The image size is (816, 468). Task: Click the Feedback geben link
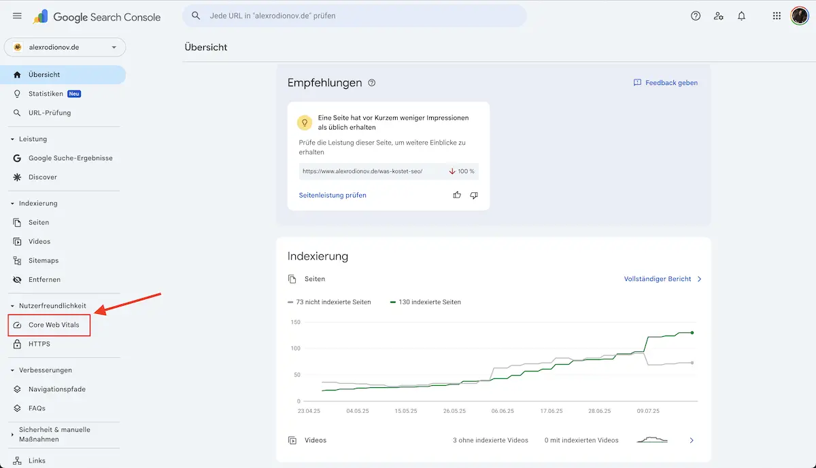click(x=665, y=83)
